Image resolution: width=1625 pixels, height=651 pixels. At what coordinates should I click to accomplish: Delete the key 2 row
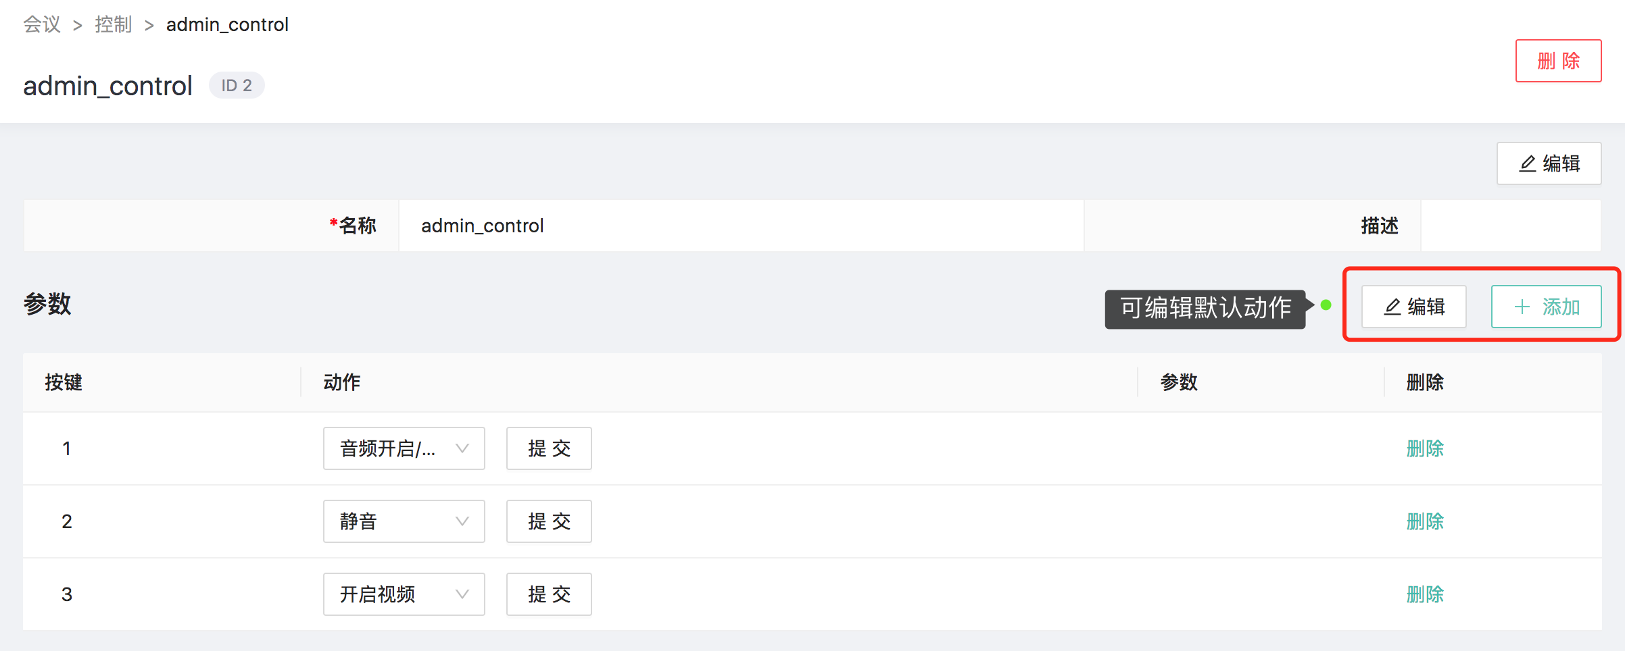tap(1425, 521)
